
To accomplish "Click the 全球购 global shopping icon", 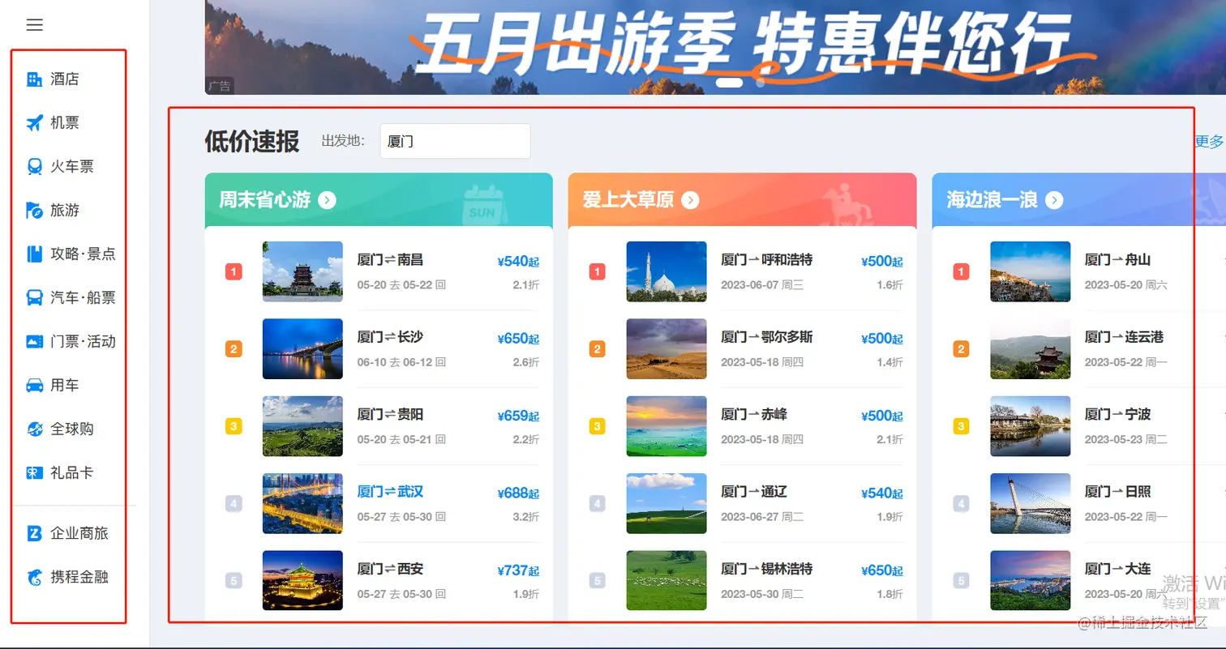I will click(32, 429).
